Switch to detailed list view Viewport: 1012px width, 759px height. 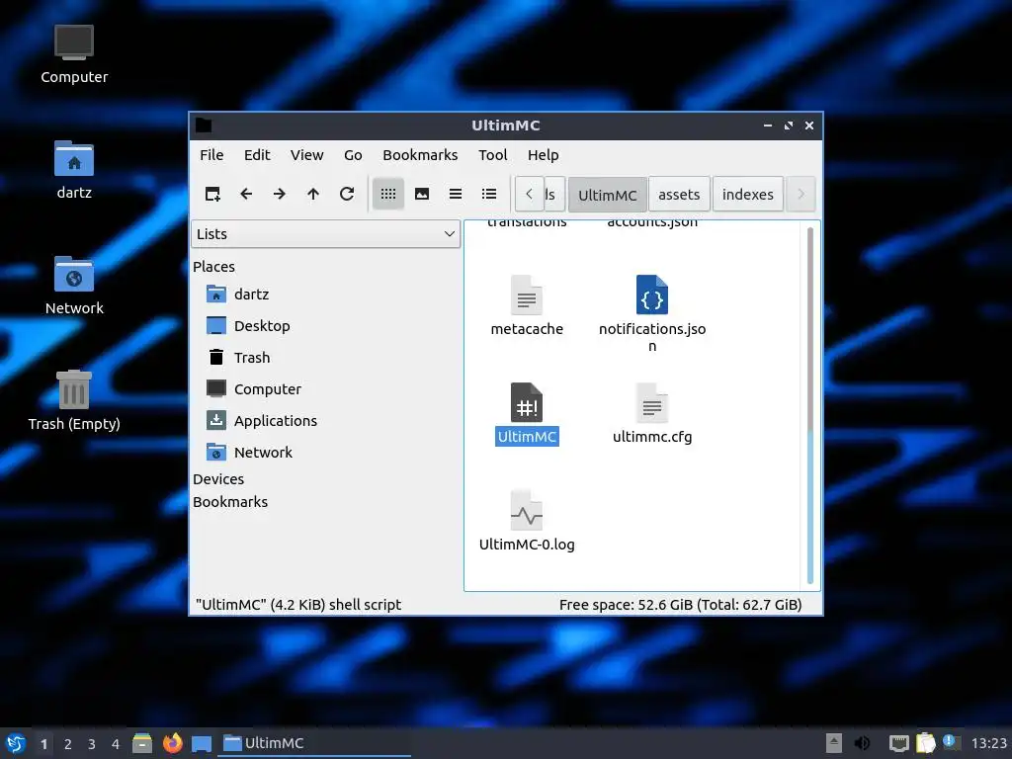[x=488, y=194]
